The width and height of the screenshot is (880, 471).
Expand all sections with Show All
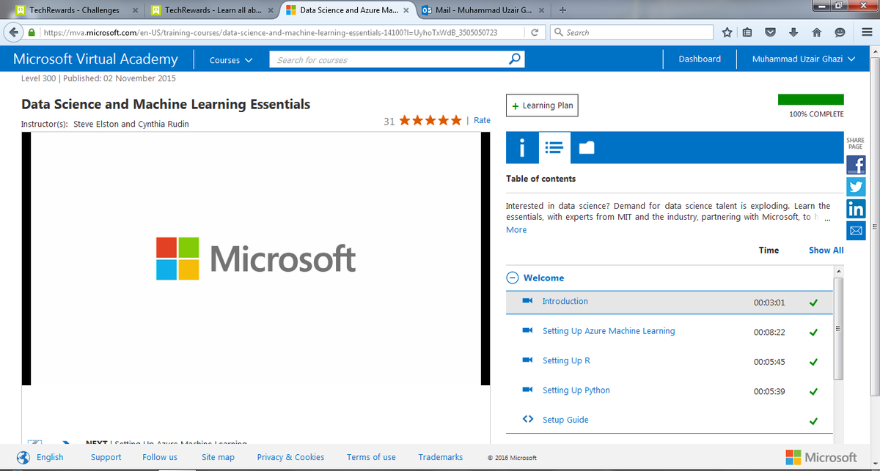(826, 250)
